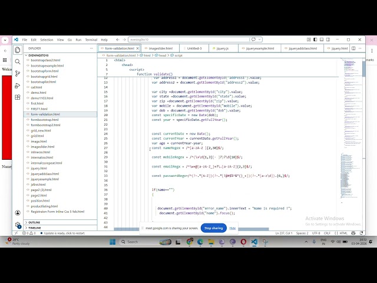
Task: Open dropdown arrow next to Copilot icon
Action: pyautogui.click(x=259, y=40)
